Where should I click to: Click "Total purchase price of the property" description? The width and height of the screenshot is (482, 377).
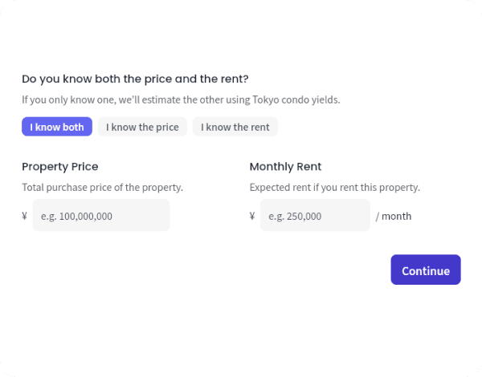click(103, 188)
